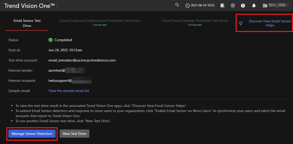Viewport: 293px width, 144px height.
Task: Click the lightbulb icon beside Discover link
Action: pos(241,23)
